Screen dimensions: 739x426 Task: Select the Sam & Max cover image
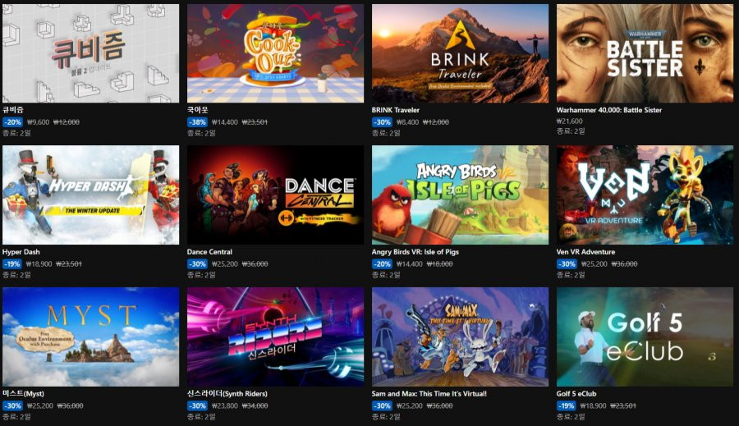point(460,337)
